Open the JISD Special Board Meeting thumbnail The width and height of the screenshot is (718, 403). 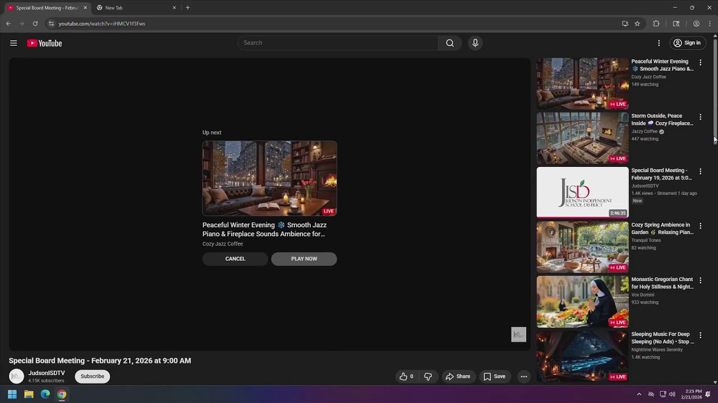coord(583,193)
